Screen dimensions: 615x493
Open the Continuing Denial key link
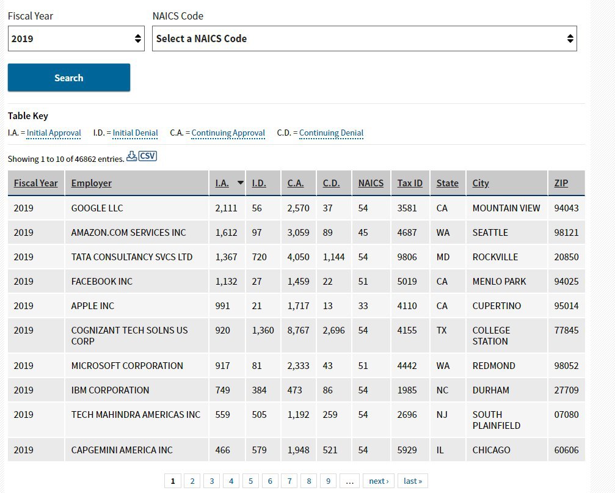332,133
